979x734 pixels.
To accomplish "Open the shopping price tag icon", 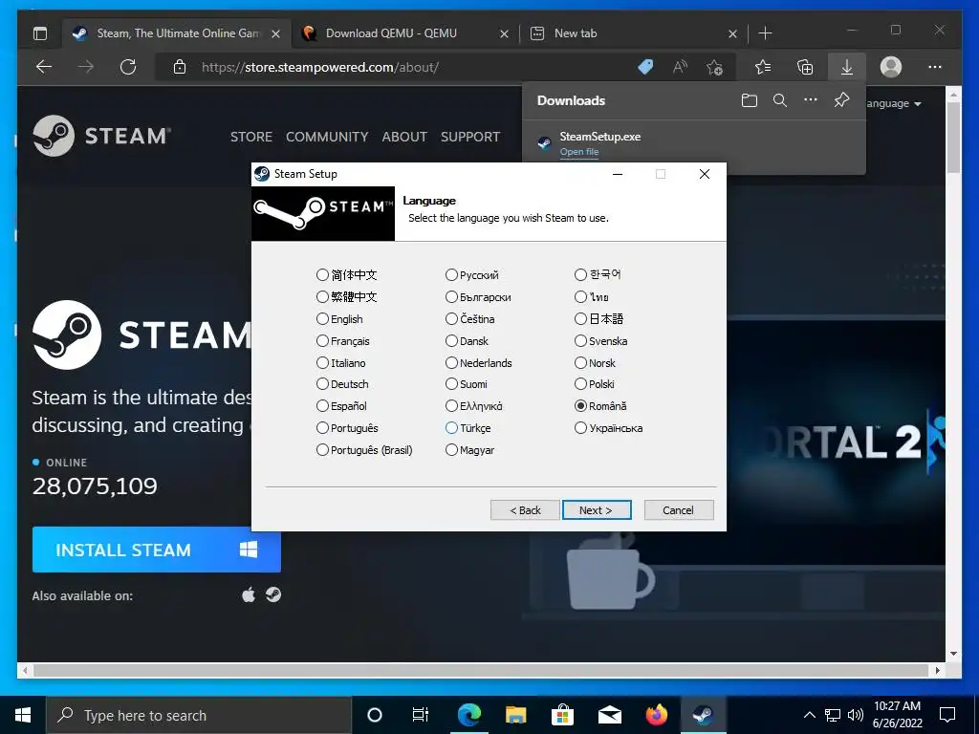I will 645,67.
